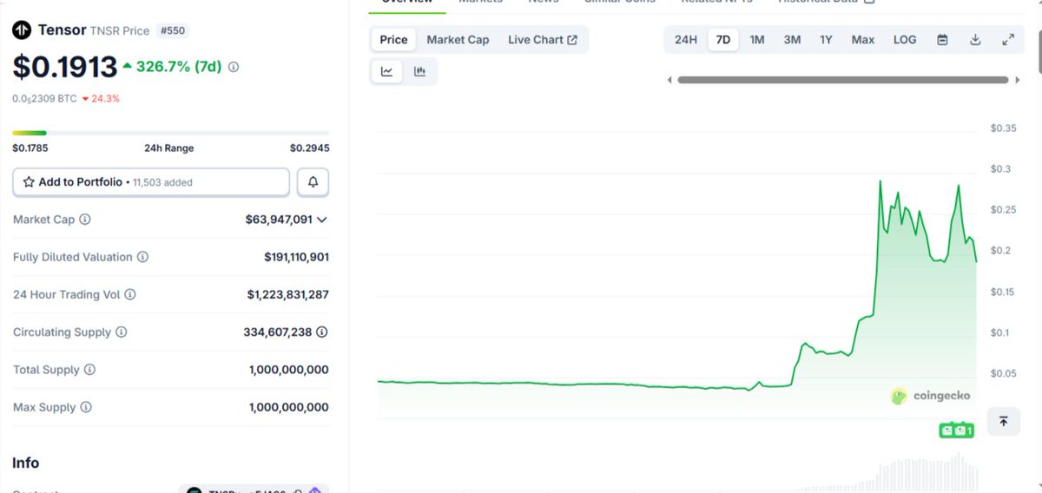Open the calendar date range picker
The image size is (1042, 493).
click(942, 40)
